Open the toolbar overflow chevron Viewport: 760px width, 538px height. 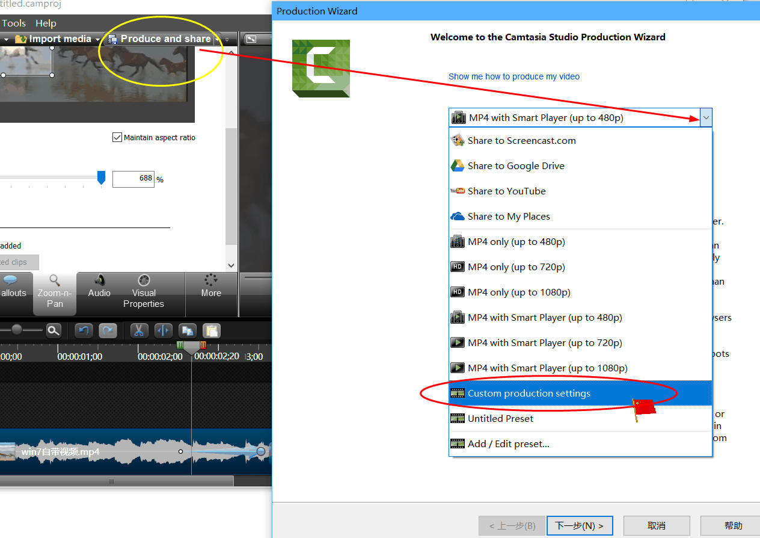[227, 39]
